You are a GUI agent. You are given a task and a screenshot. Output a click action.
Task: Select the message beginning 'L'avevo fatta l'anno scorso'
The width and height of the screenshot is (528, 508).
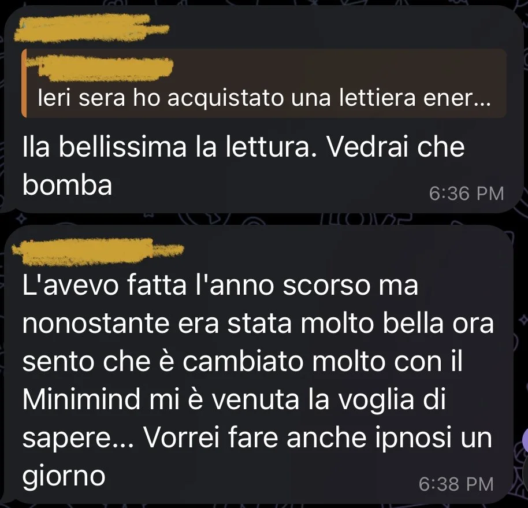coord(259,364)
